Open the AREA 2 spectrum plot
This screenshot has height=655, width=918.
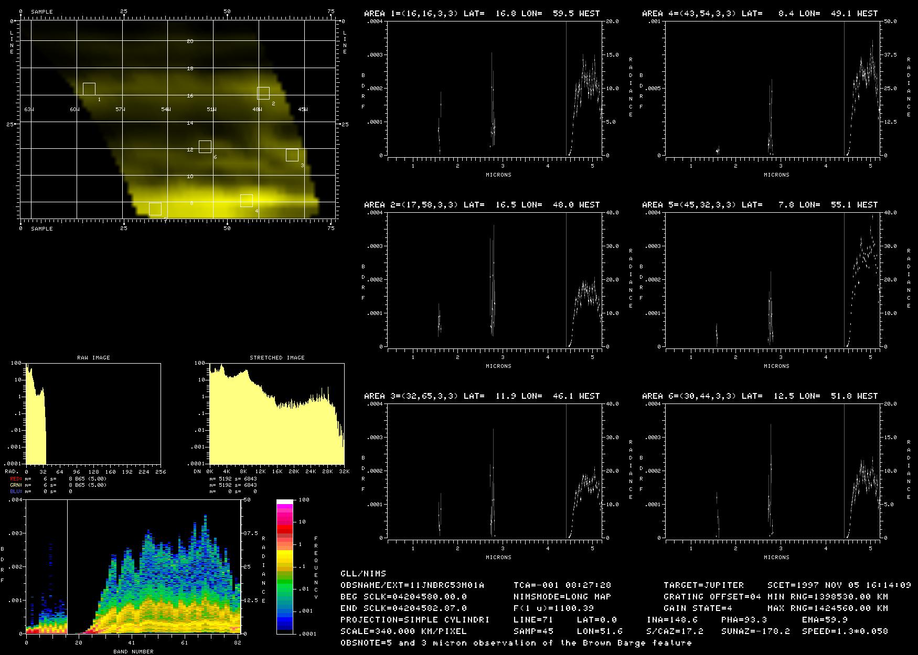(x=495, y=280)
